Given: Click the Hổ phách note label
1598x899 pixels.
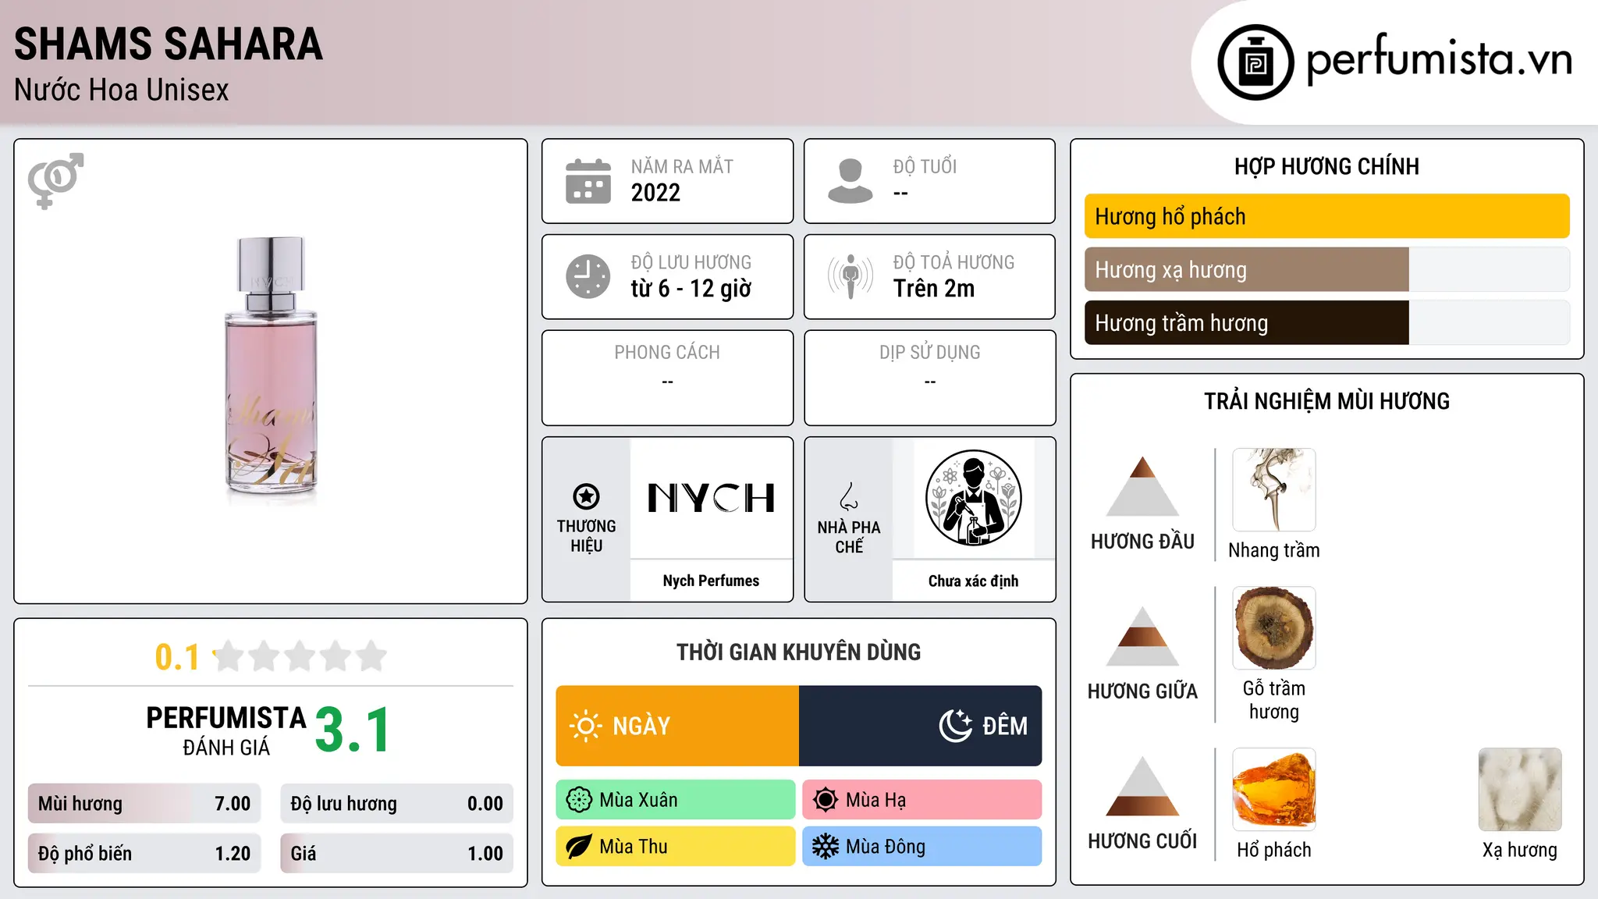Looking at the screenshot, I should 1274,850.
